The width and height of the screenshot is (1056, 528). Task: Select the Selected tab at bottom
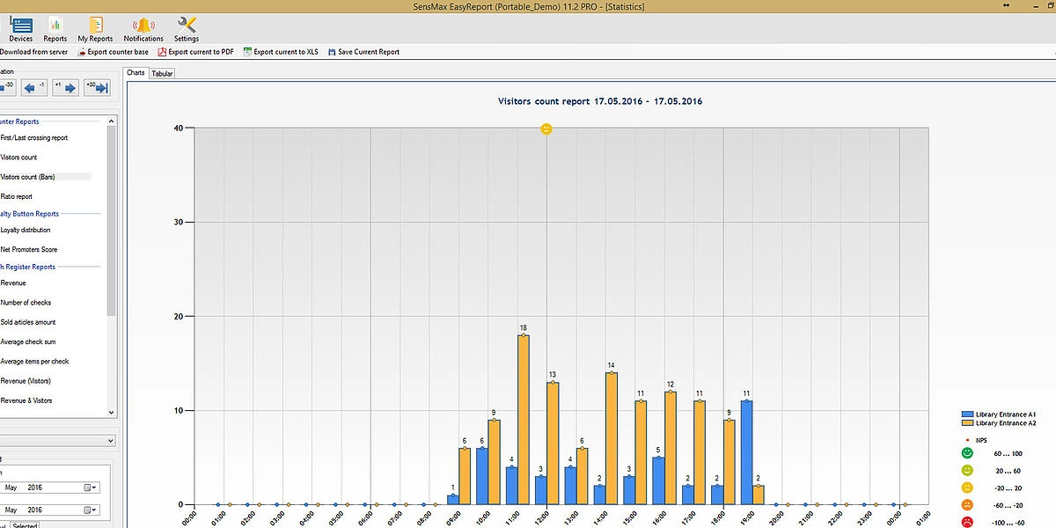coord(25,525)
